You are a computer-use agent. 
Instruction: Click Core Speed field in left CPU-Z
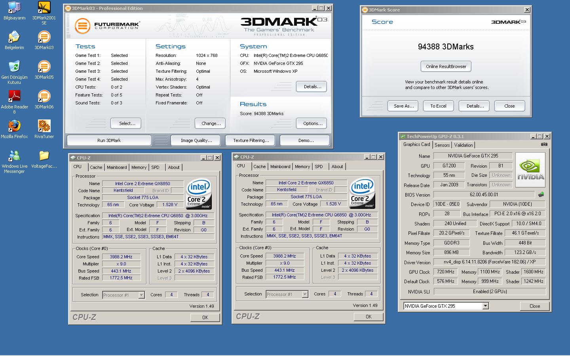click(121, 257)
